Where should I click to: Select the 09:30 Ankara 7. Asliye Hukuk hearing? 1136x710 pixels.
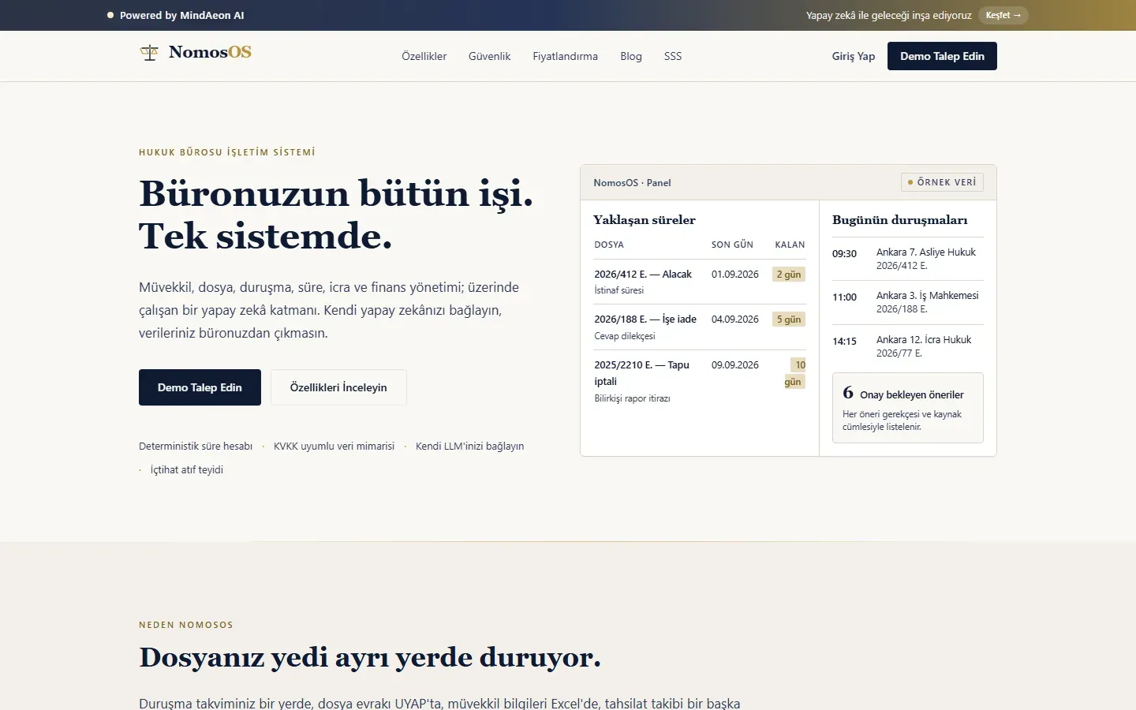tap(908, 259)
